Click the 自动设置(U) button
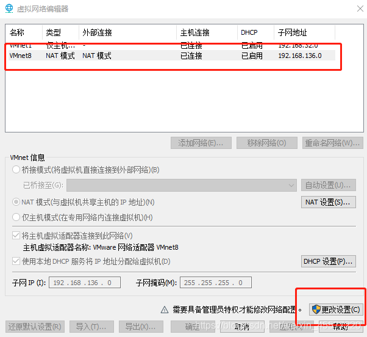This screenshot has width=367, height=337. click(x=329, y=186)
